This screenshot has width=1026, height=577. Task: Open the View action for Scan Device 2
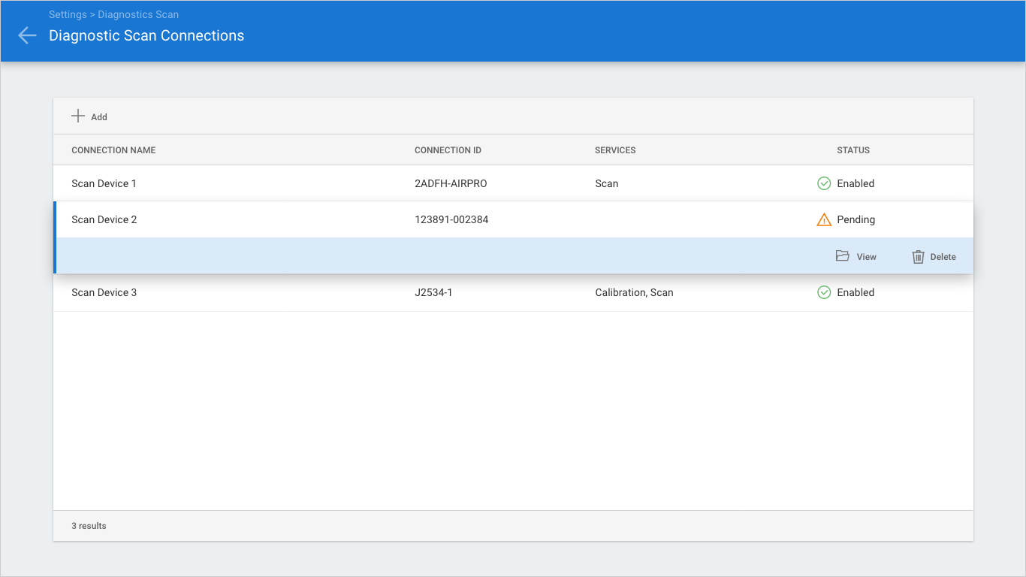pos(866,257)
